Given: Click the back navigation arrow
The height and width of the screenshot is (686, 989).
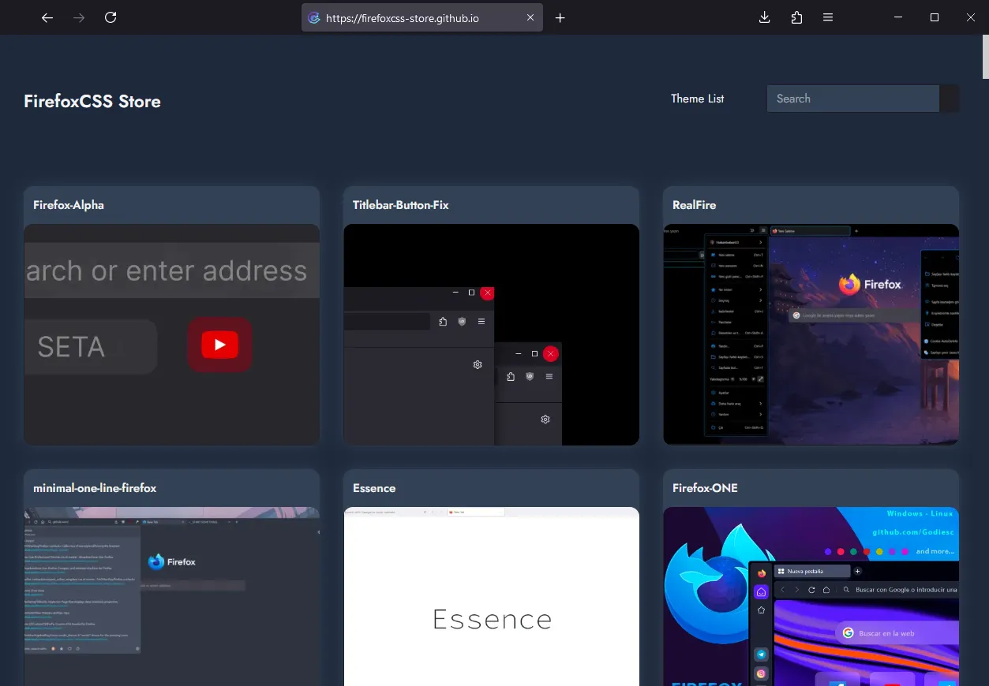Looking at the screenshot, I should click(x=47, y=17).
